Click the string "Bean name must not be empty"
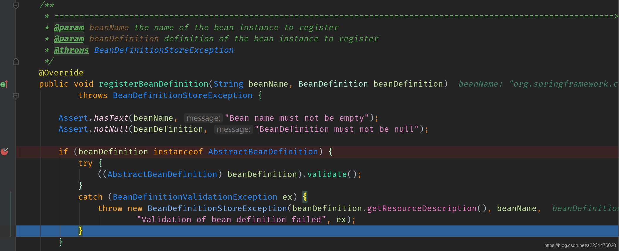The image size is (619, 251). coord(297,118)
